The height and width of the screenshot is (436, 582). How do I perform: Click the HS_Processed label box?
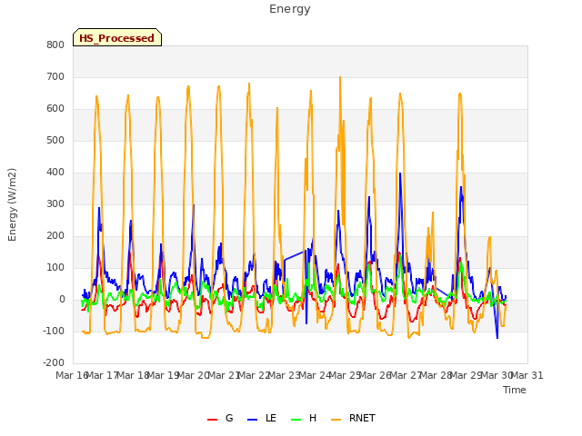point(117,37)
